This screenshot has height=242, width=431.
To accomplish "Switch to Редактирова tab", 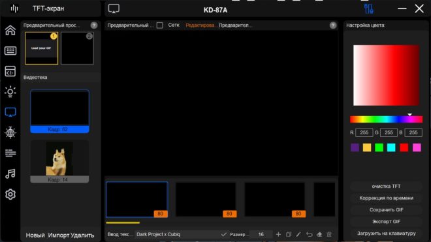I will 200,25.
